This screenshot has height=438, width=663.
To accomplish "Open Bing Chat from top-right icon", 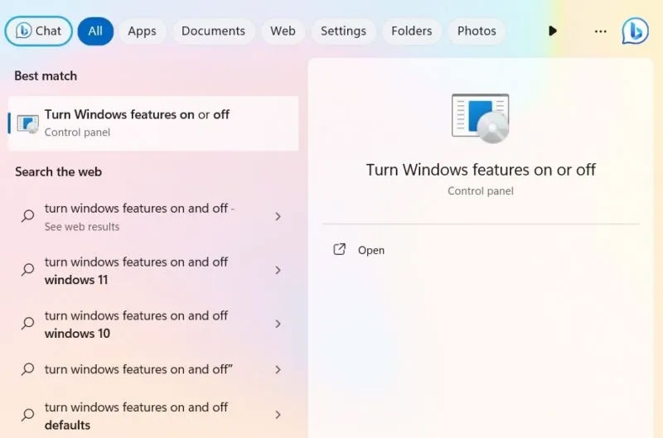I will [635, 31].
